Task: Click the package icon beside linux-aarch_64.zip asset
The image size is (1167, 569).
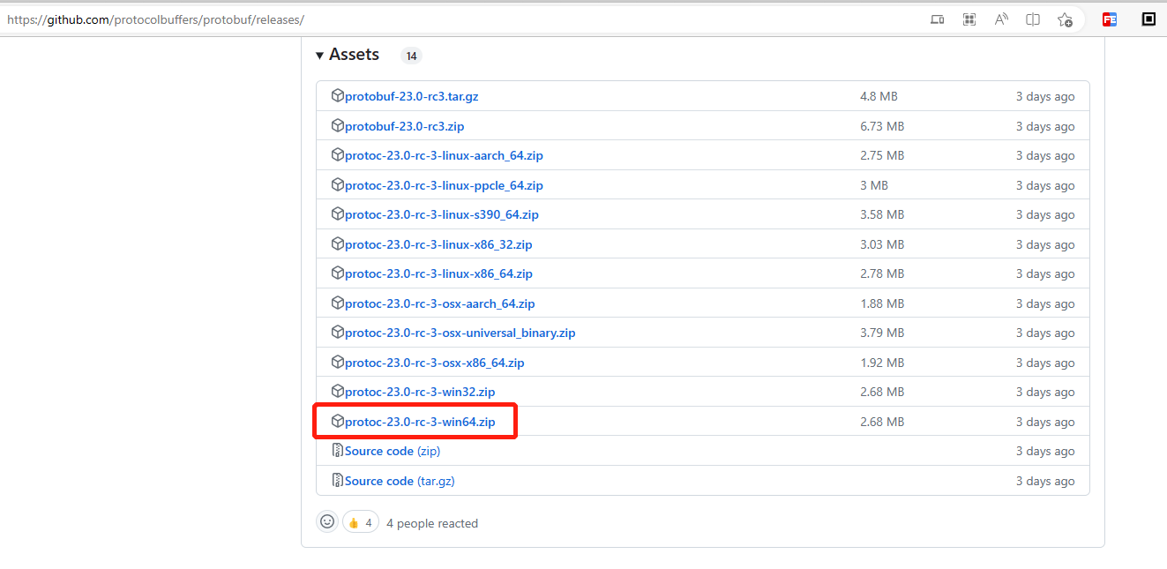Action: (337, 155)
